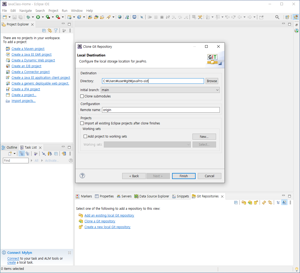Open dropdown beside Back navigation arrow
This screenshot has width=300, height=273.
[244, 17]
